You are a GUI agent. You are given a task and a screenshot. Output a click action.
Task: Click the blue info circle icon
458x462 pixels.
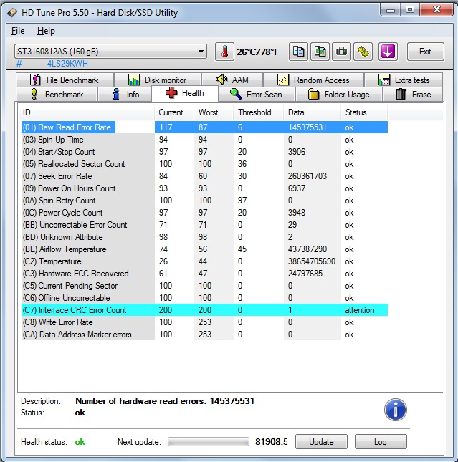[x=395, y=410]
